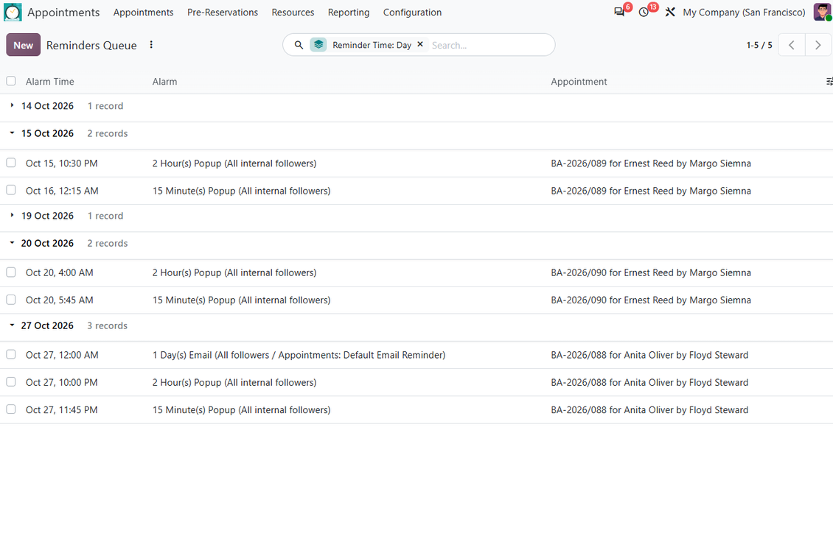Click the group-by layers icon in filter chip
Screen dimensions: 833x553
coord(318,45)
